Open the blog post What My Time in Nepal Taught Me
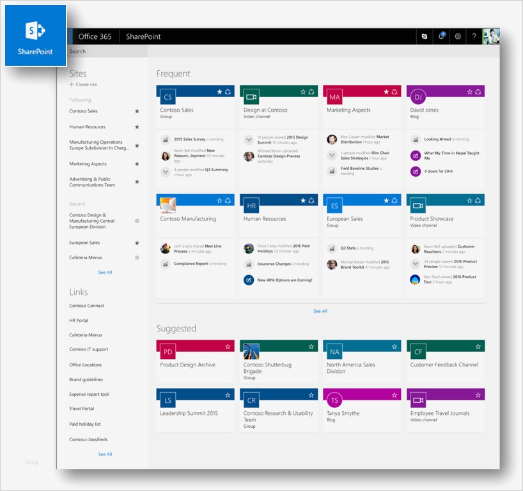Screen dimensions: 523x491 (451, 156)
